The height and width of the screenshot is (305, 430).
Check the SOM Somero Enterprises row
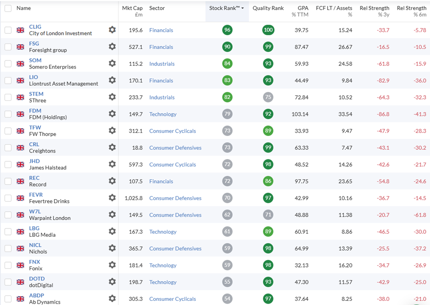pyautogui.click(x=8, y=64)
